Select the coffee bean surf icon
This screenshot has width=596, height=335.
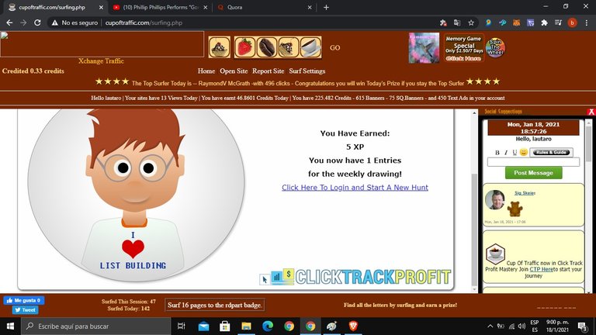267,47
